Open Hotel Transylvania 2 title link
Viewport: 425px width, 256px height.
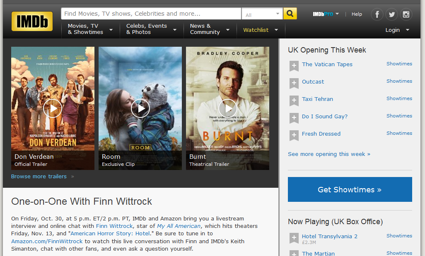pyautogui.click(x=330, y=236)
